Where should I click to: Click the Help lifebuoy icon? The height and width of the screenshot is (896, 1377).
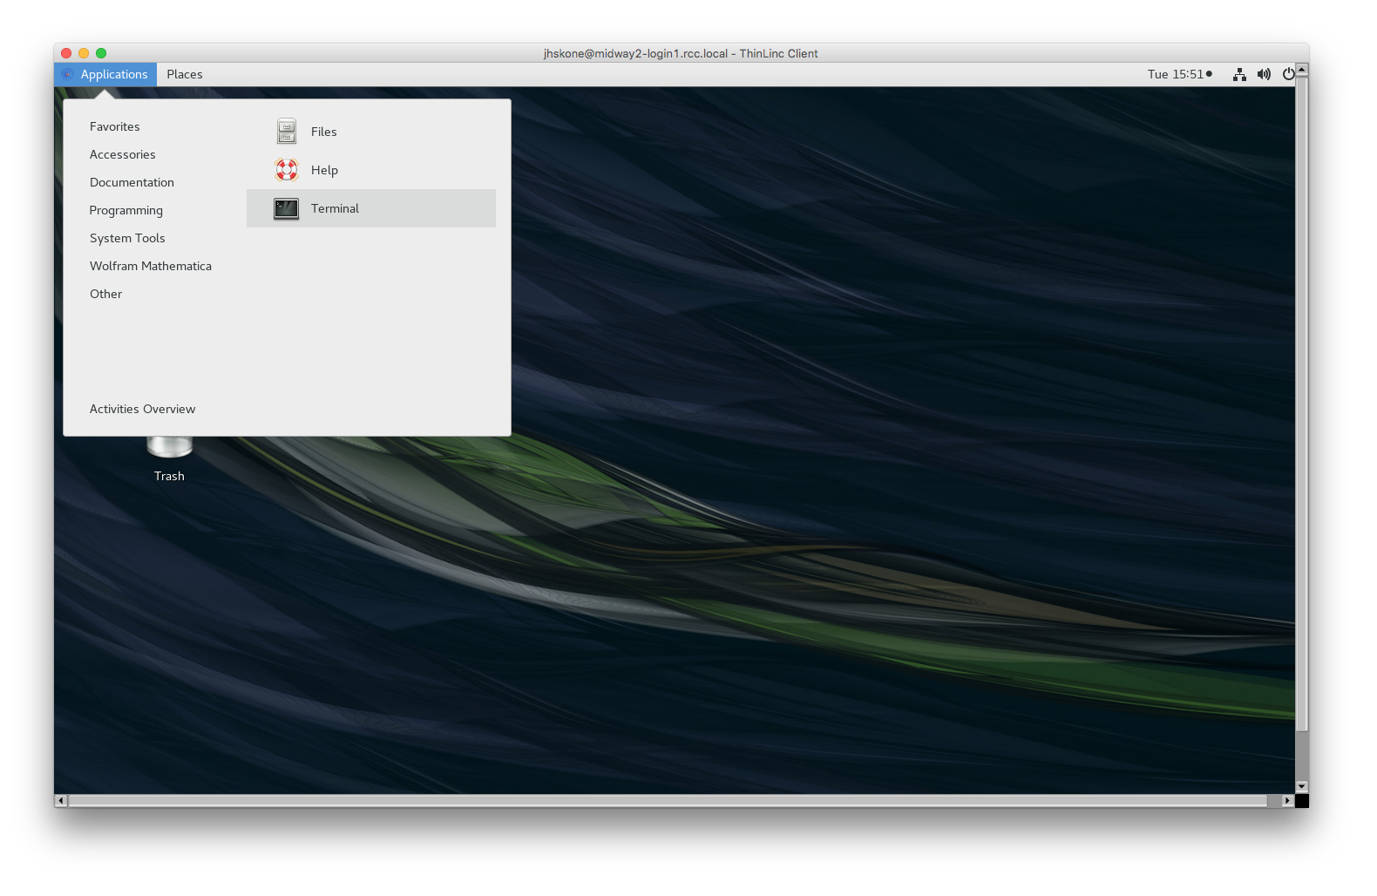tap(287, 170)
